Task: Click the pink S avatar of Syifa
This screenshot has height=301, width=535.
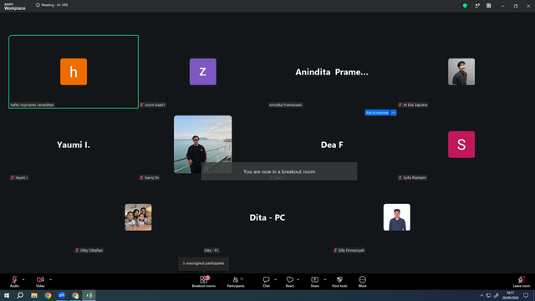Action: [461, 145]
